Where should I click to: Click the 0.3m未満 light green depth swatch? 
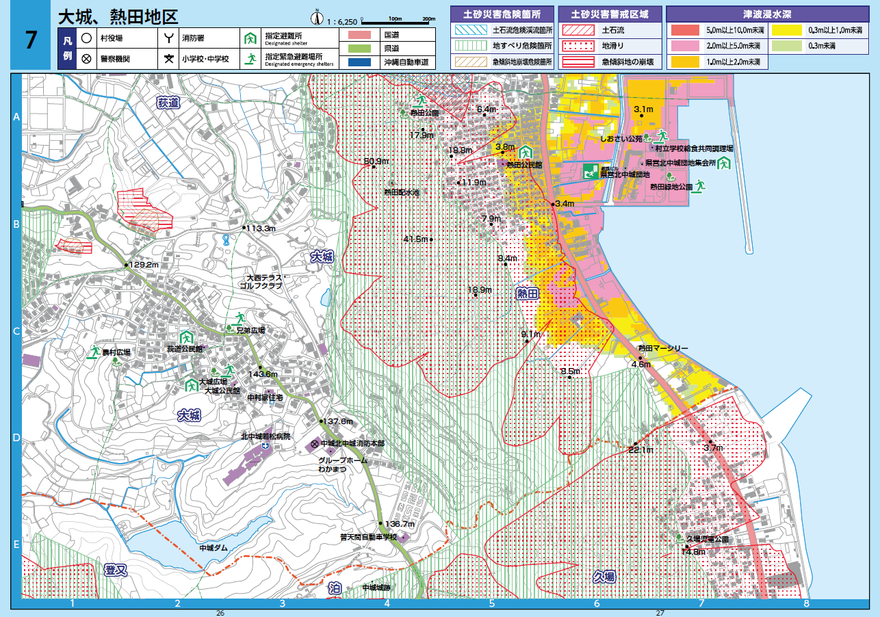point(786,46)
